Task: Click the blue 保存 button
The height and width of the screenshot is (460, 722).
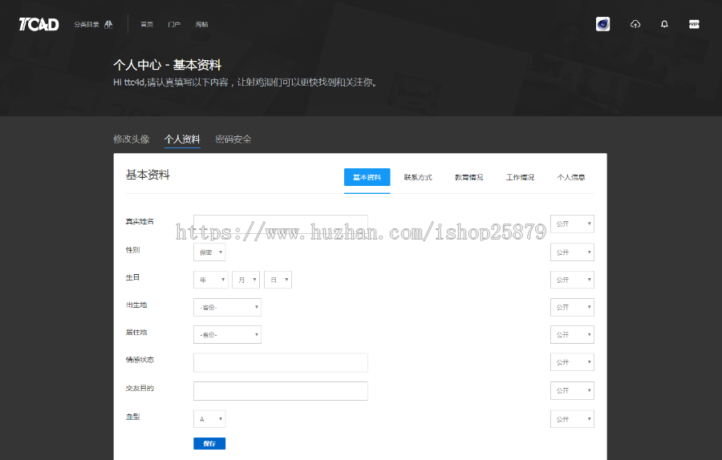Action: coord(209,443)
